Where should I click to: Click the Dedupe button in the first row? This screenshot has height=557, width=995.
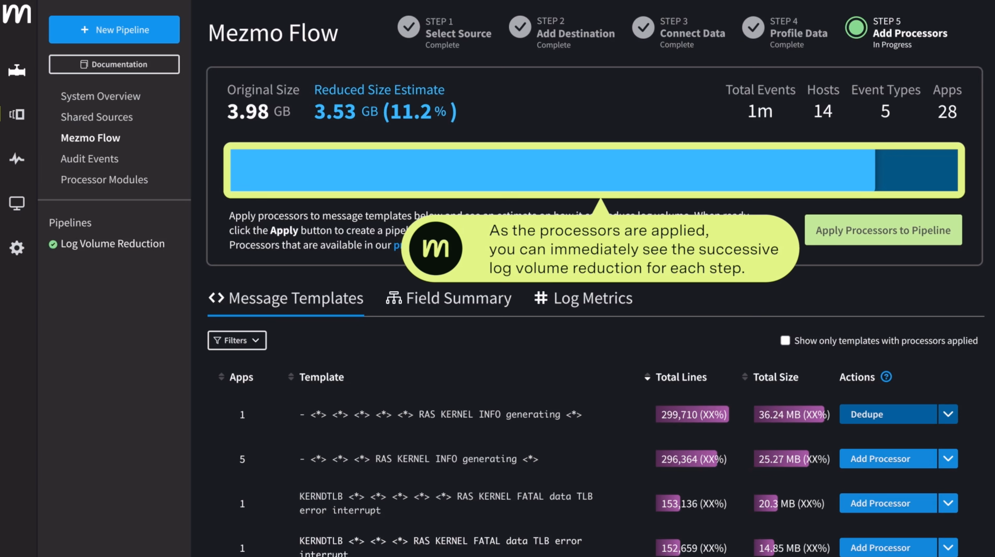click(888, 414)
